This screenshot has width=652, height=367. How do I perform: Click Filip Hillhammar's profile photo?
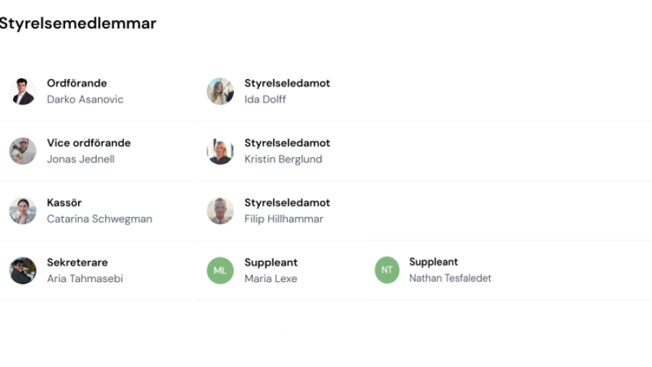[220, 211]
